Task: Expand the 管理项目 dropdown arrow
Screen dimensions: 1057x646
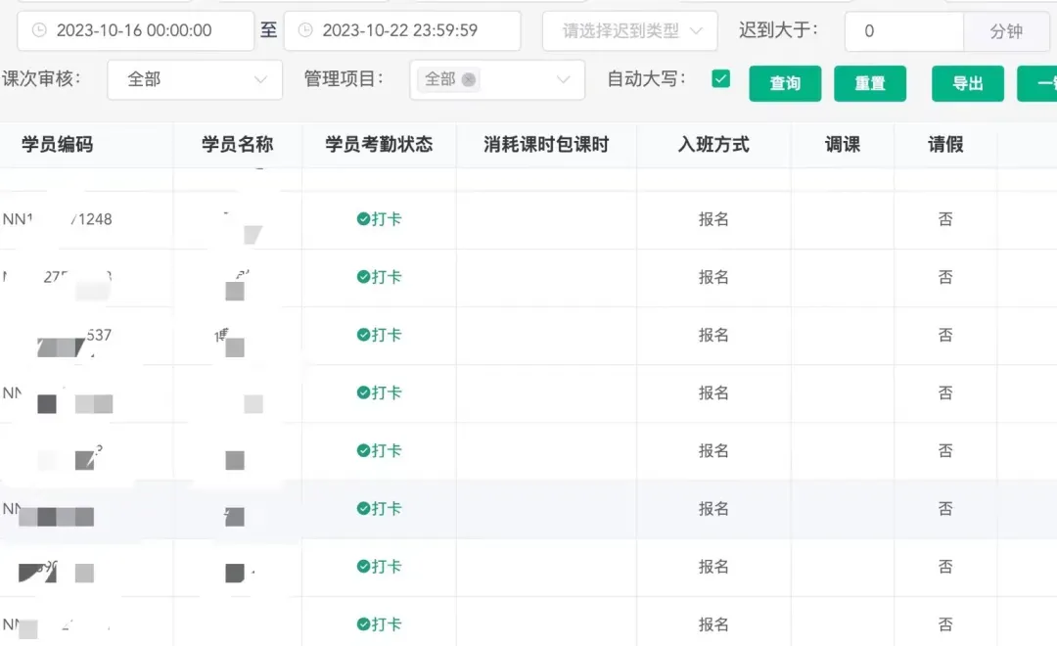Action: point(563,80)
